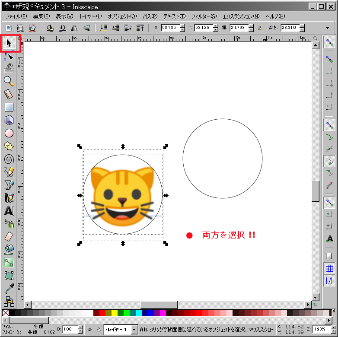Select the Ellipse circle tool
This screenshot has height=337, width=338.
point(9,133)
